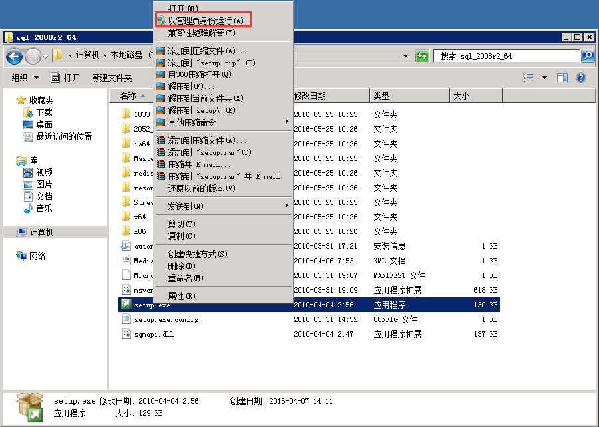Open the 组织 organize dropdown
599x427 pixels.
(x=25, y=78)
